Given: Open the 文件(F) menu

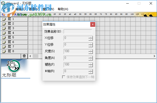Looking at the screenshot, I should (x=7, y=9).
